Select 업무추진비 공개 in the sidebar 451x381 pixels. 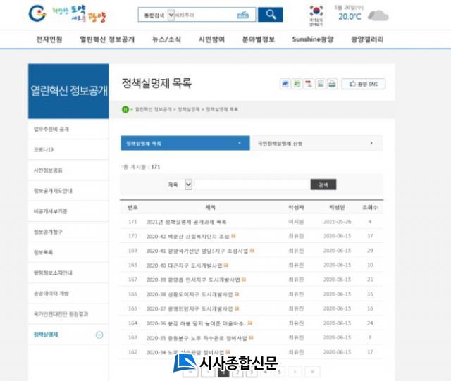[x=51, y=130]
